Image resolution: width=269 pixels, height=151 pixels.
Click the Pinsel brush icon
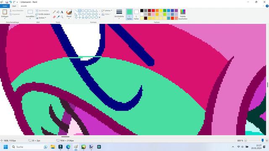point(69,12)
